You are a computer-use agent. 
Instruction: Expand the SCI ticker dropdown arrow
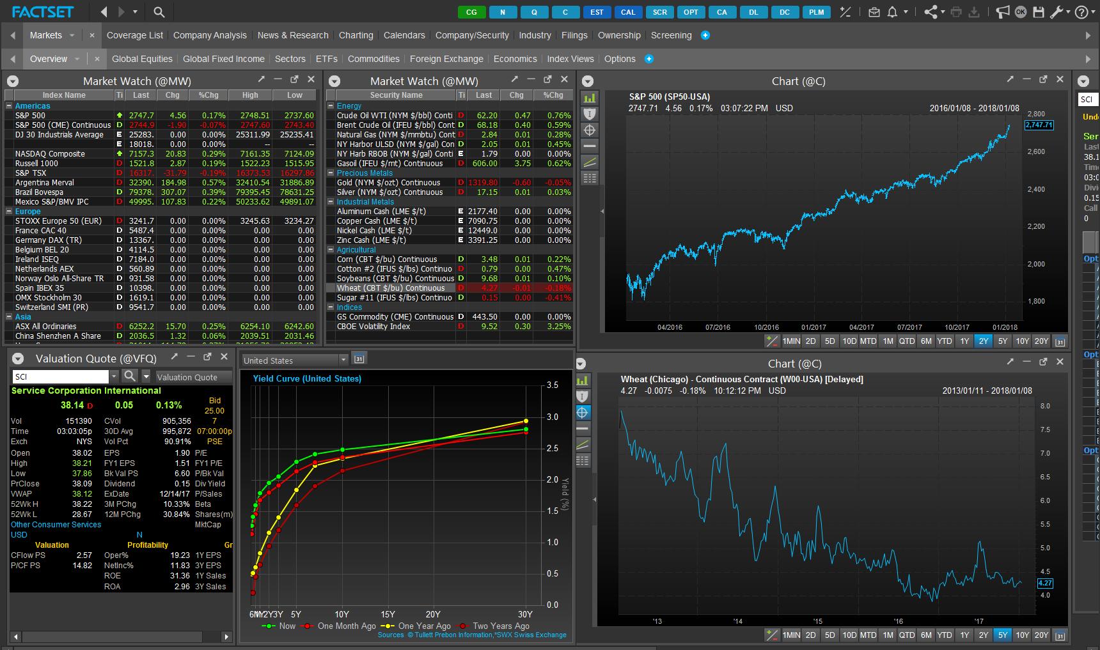tap(114, 376)
